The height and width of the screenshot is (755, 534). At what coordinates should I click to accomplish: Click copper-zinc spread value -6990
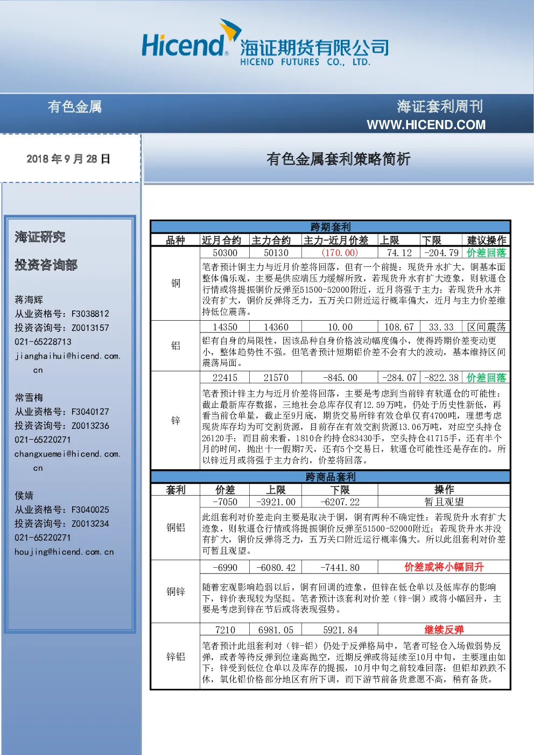[x=225, y=567]
